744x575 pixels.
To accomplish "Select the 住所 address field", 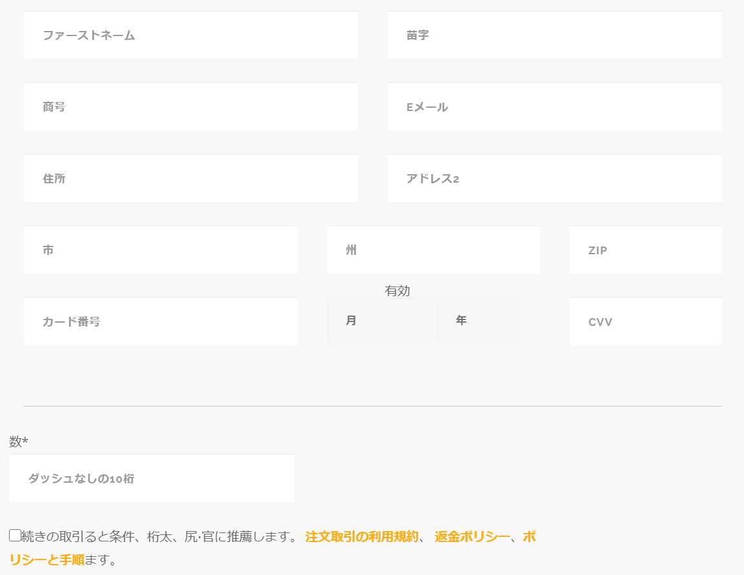I will click(190, 179).
